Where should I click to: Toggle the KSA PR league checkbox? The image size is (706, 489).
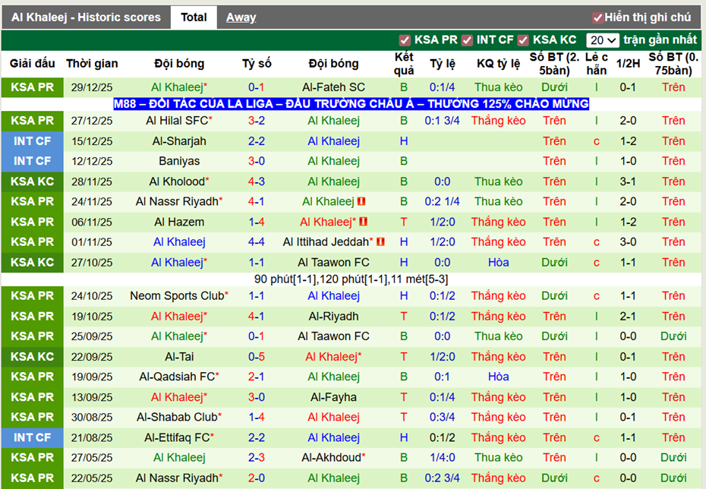405,40
